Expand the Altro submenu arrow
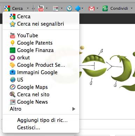The image size is (135, 136). tap(74, 109)
